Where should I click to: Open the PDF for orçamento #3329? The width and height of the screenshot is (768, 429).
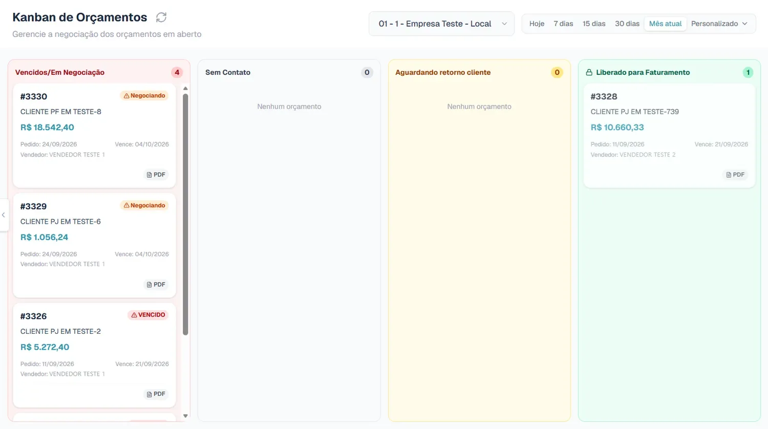click(x=156, y=285)
